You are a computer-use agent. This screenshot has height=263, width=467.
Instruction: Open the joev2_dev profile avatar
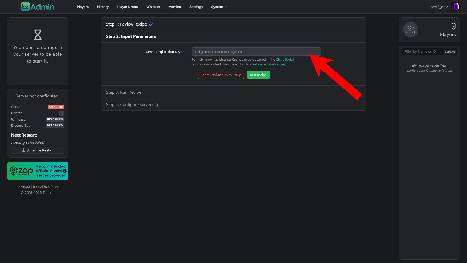[455, 7]
